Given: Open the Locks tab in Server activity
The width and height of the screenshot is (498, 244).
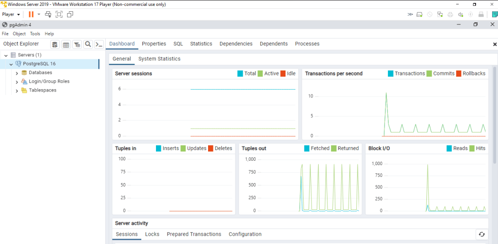Looking at the screenshot, I should coord(152,234).
